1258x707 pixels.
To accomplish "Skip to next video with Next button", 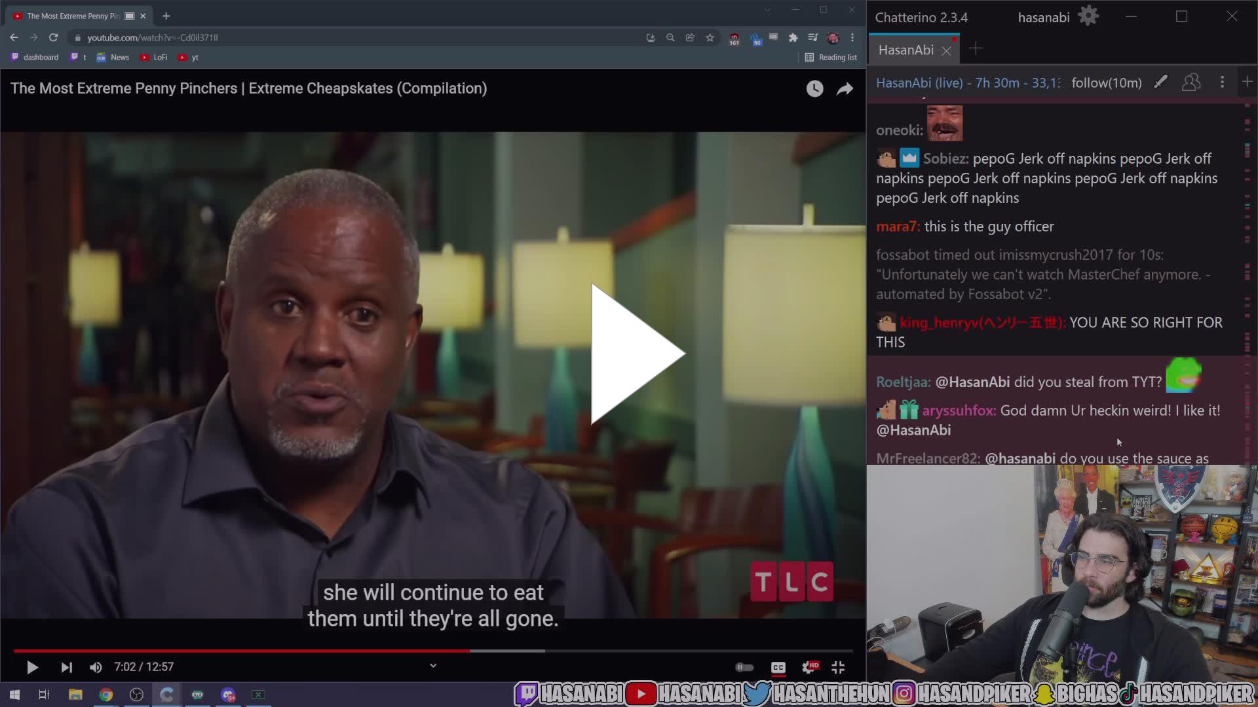I will 66,667.
